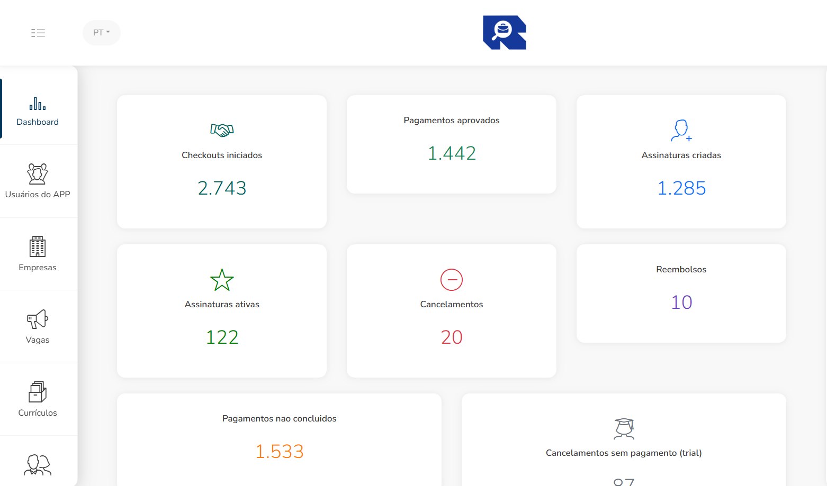Click the 20 cancellations value
Viewport: 827px width, 486px height.
tap(452, 337)
